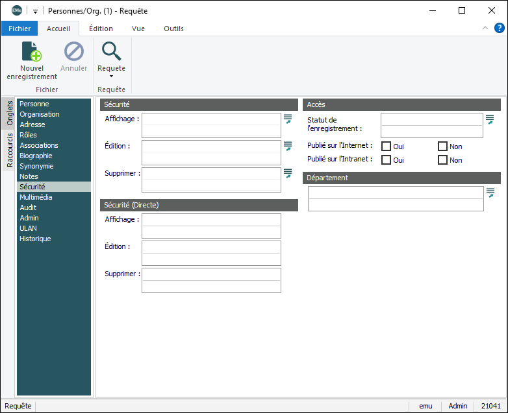Switch to the Édition ribbon tab
This screenshot has height=413, width=508.
101,29
